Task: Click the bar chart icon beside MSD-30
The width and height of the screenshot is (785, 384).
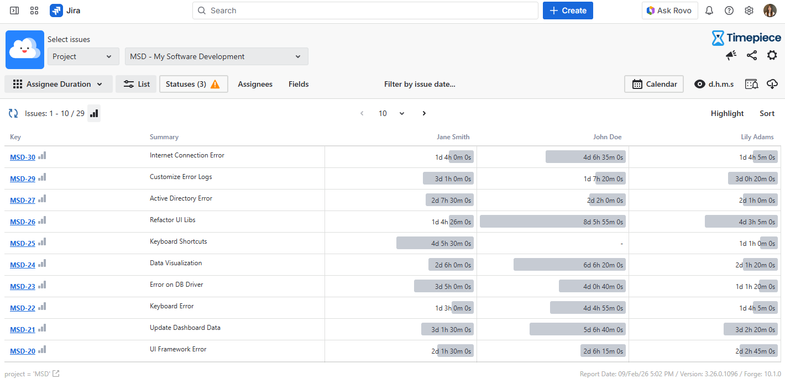Action: (x=42, y=156)
